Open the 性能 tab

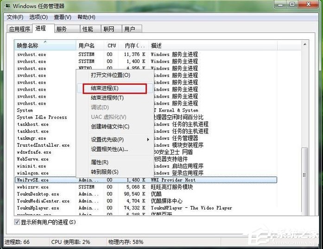point(90,29)
